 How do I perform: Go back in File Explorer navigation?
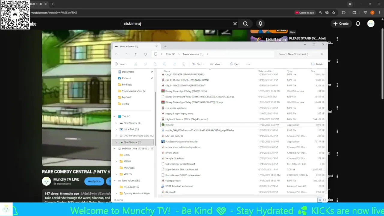click(117, 54)
